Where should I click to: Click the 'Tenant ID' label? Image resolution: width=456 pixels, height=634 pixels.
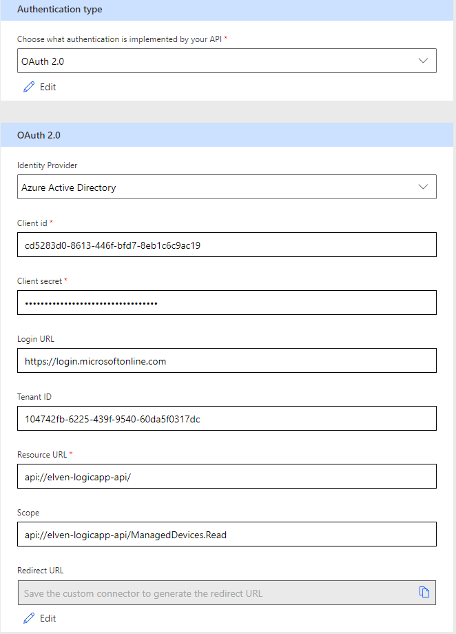[x=34, y=397]
